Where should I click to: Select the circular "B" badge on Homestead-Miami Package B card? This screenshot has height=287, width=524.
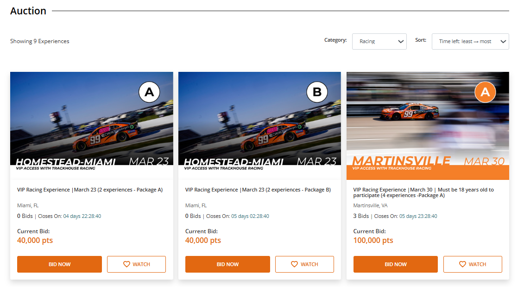pos(317,92)
